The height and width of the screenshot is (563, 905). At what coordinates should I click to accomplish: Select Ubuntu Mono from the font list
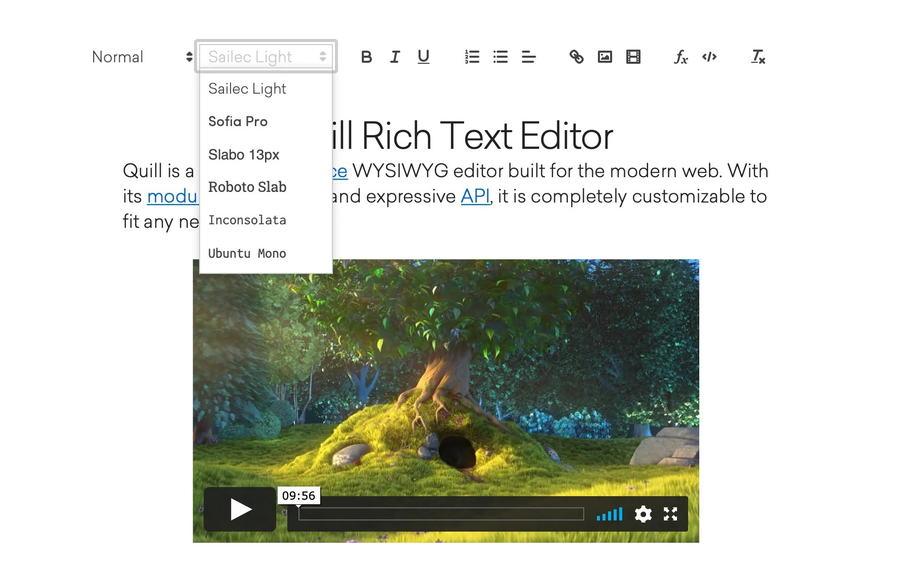click(266, 253)
